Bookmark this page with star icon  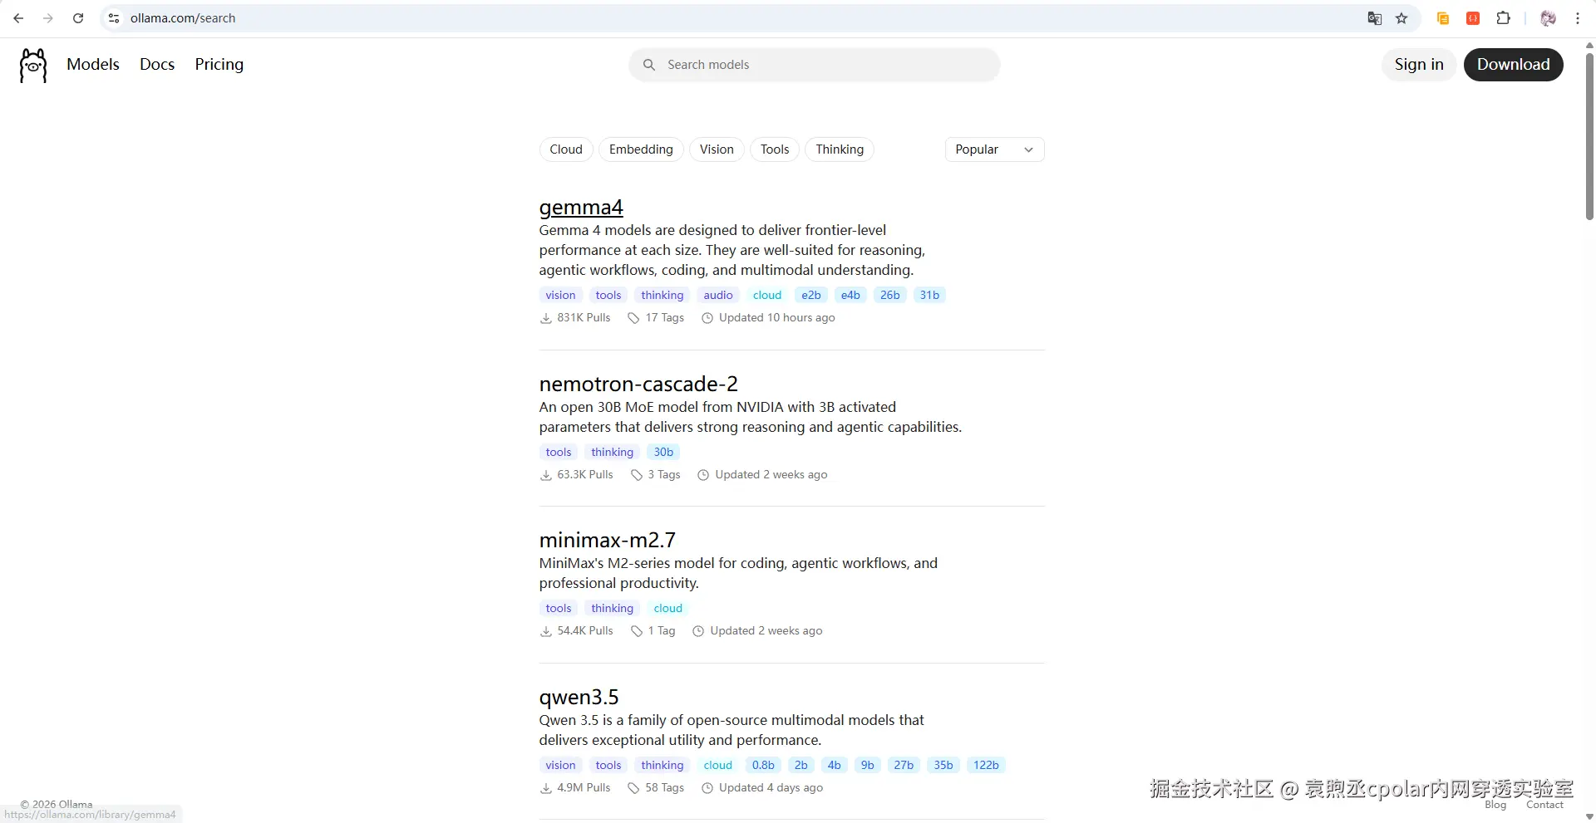click(1401, 18)
